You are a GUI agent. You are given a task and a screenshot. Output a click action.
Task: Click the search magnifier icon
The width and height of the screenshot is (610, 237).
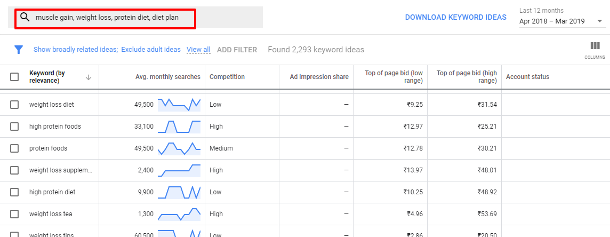pos(25,17)
